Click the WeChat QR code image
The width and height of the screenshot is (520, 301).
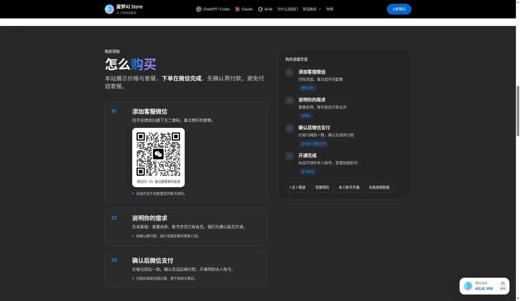pos(158,154)
